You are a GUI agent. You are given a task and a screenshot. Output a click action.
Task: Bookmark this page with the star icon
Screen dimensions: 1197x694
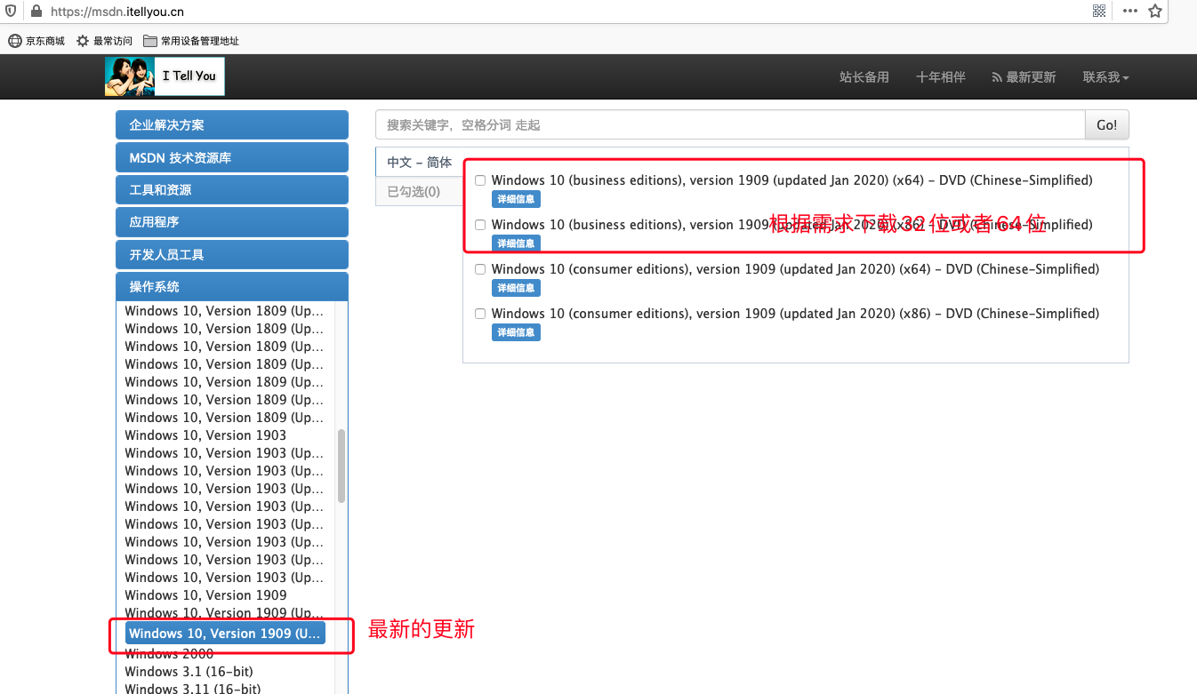(1155, 12)
